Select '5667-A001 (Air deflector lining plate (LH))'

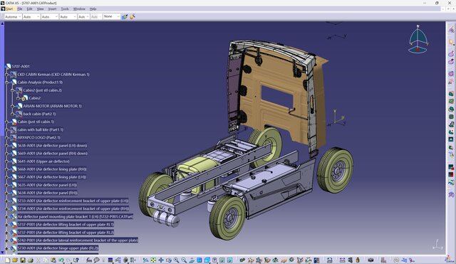51,177
